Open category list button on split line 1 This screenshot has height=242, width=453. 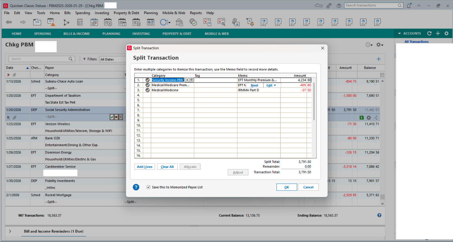187,80
